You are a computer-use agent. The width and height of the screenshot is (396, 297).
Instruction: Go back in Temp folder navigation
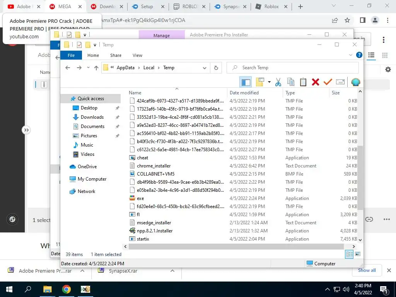[68, 68]
